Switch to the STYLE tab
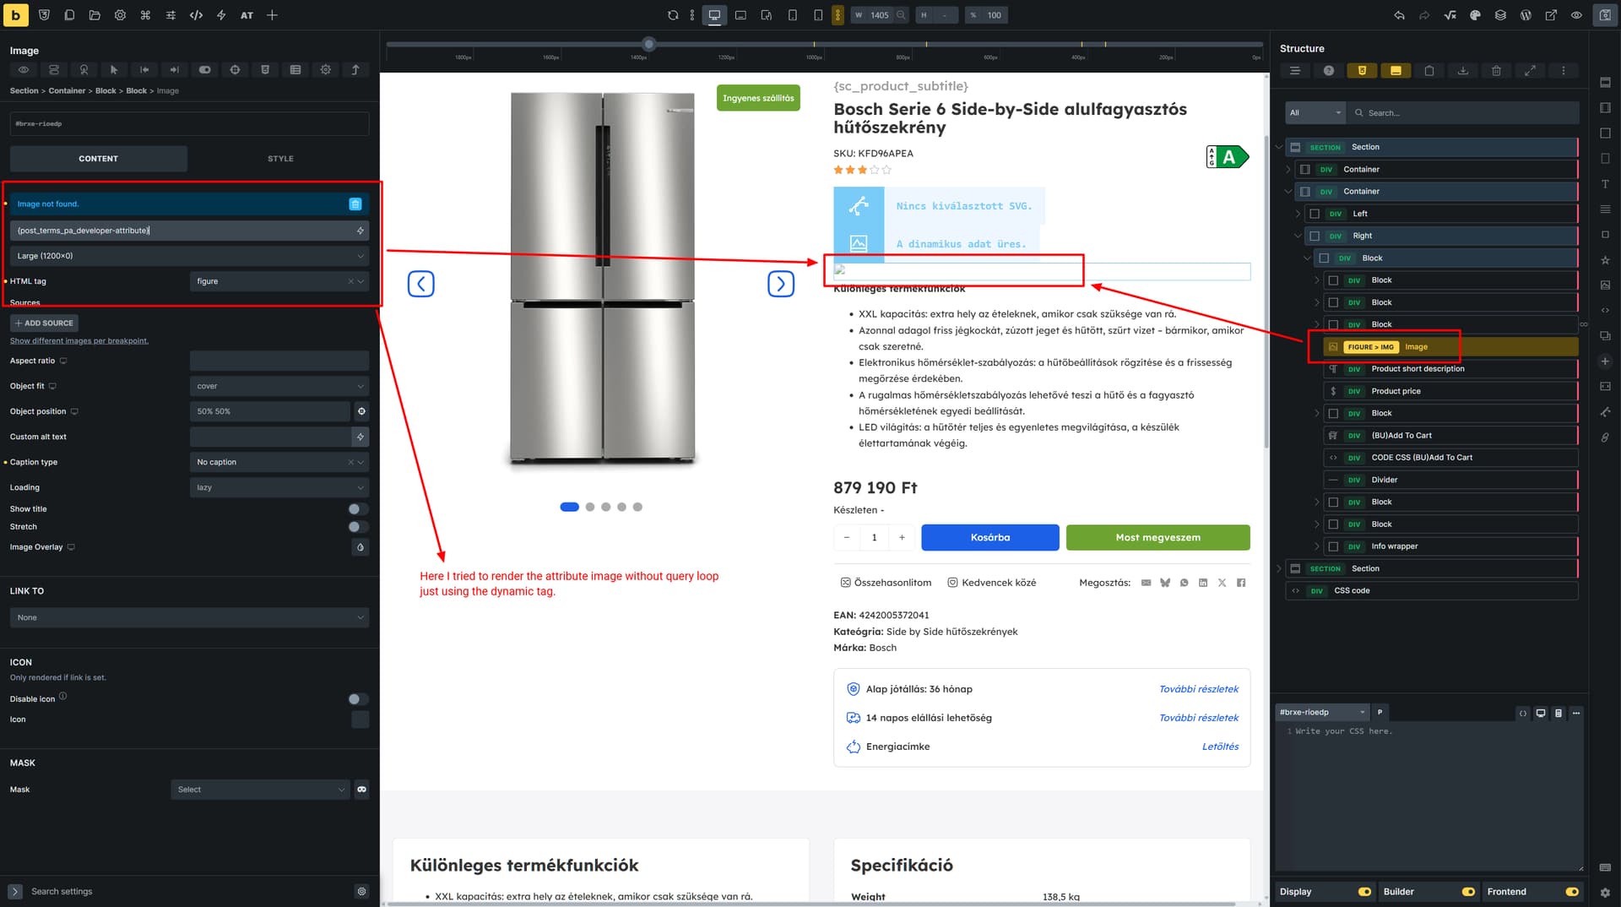 [x=280, y=159]
